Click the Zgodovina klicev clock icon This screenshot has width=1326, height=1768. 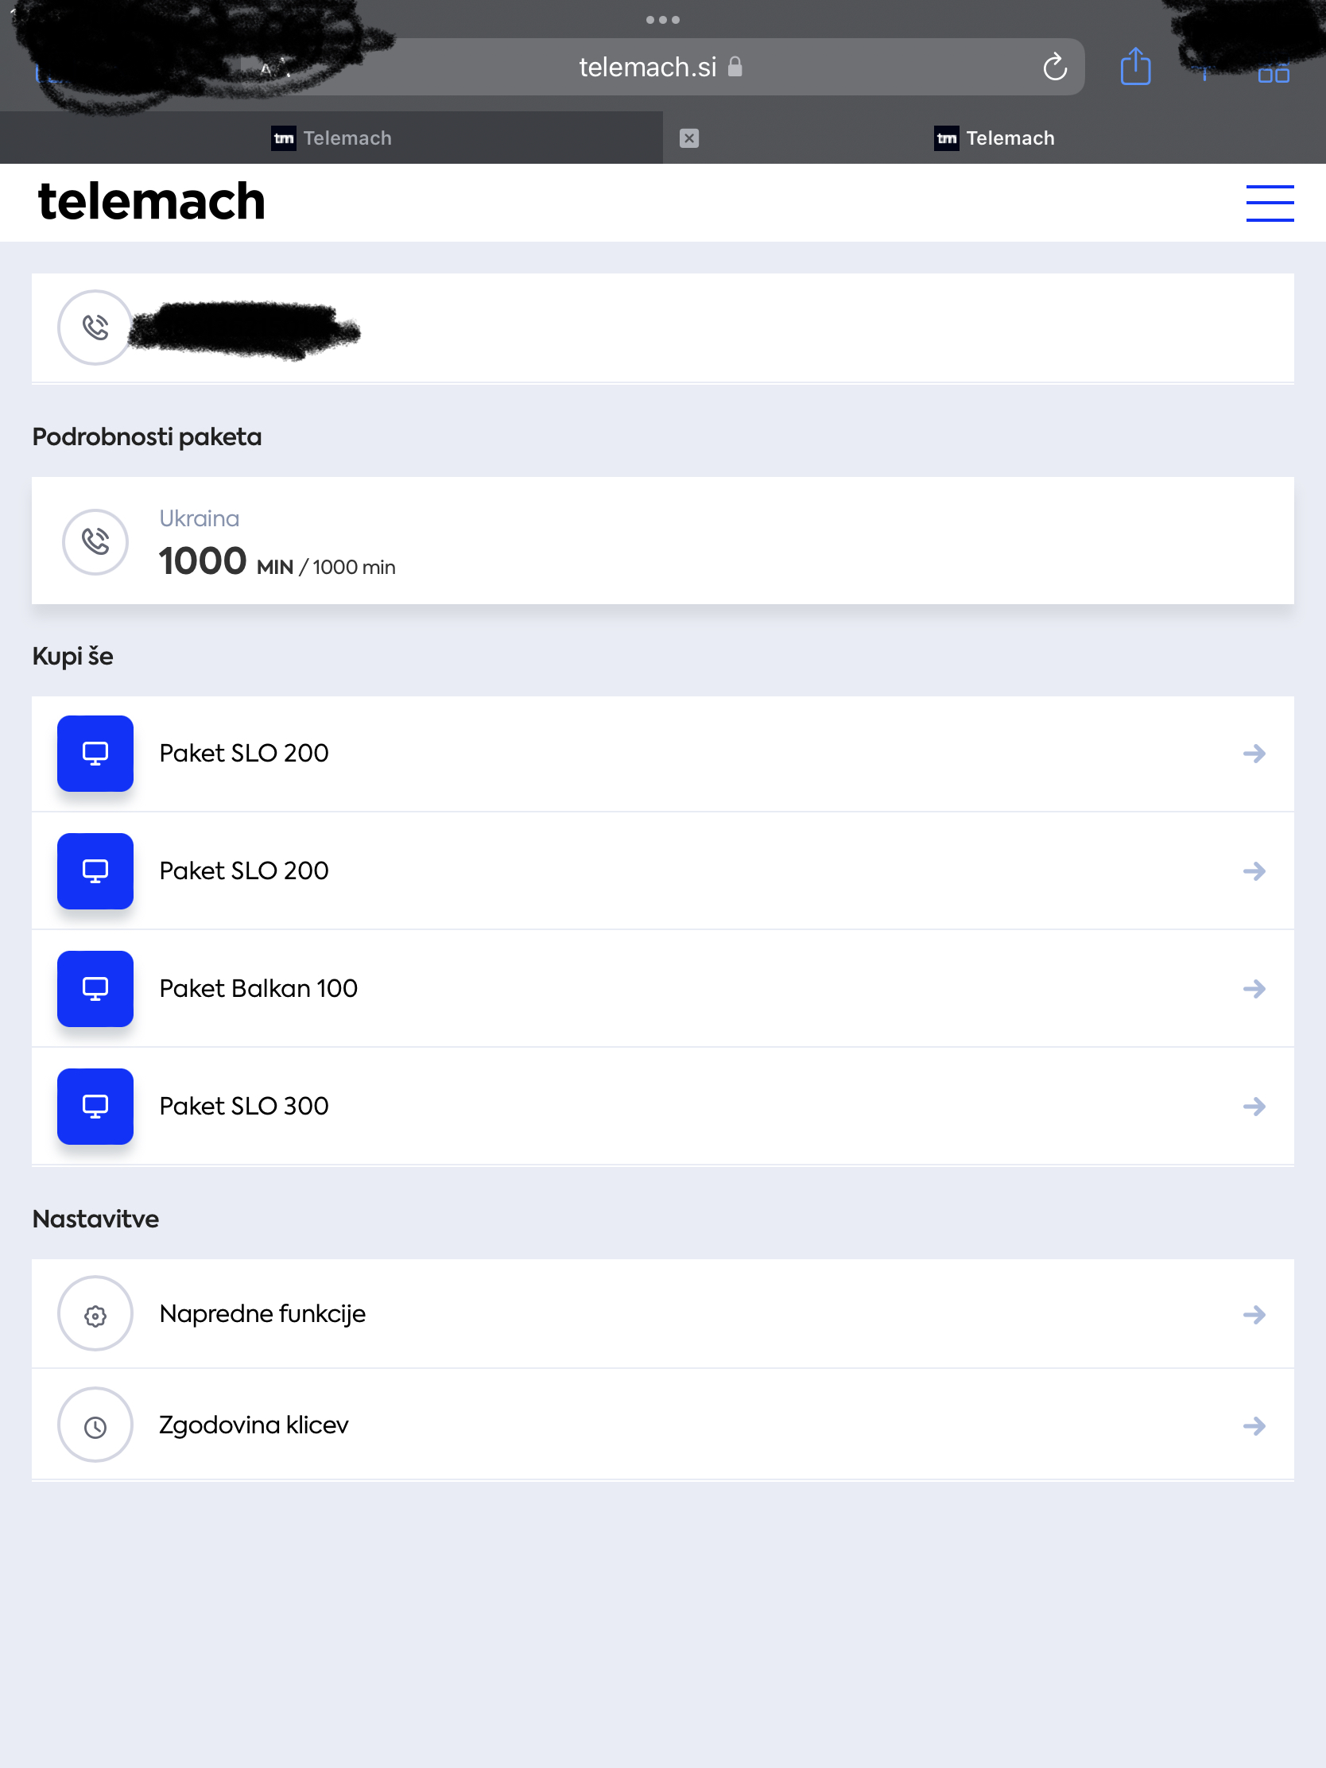tap(95, 1425)
